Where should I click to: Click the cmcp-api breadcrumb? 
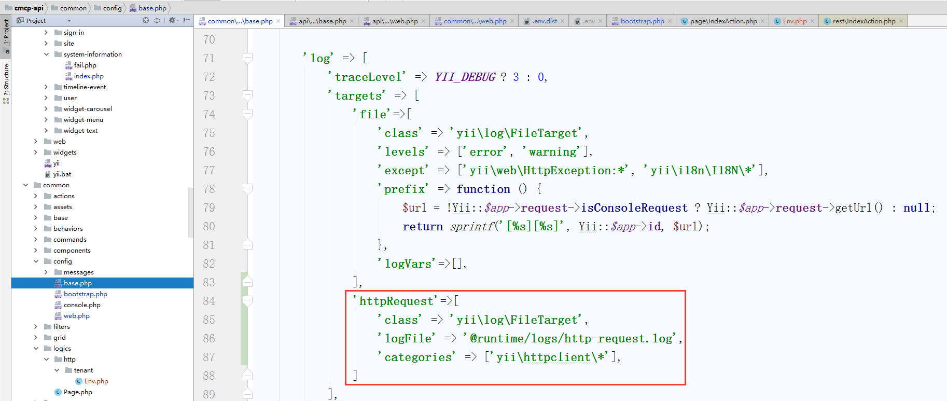pos(24,8)
